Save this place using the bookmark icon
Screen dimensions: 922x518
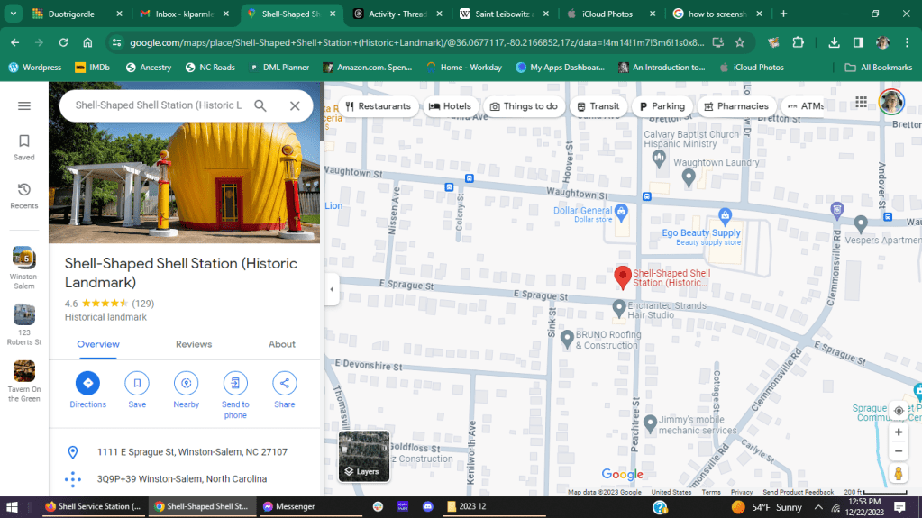pos(137,383)
